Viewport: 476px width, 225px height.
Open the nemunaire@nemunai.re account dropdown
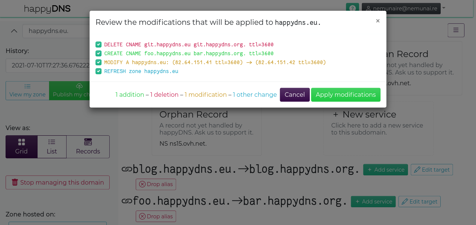(403, 9)
